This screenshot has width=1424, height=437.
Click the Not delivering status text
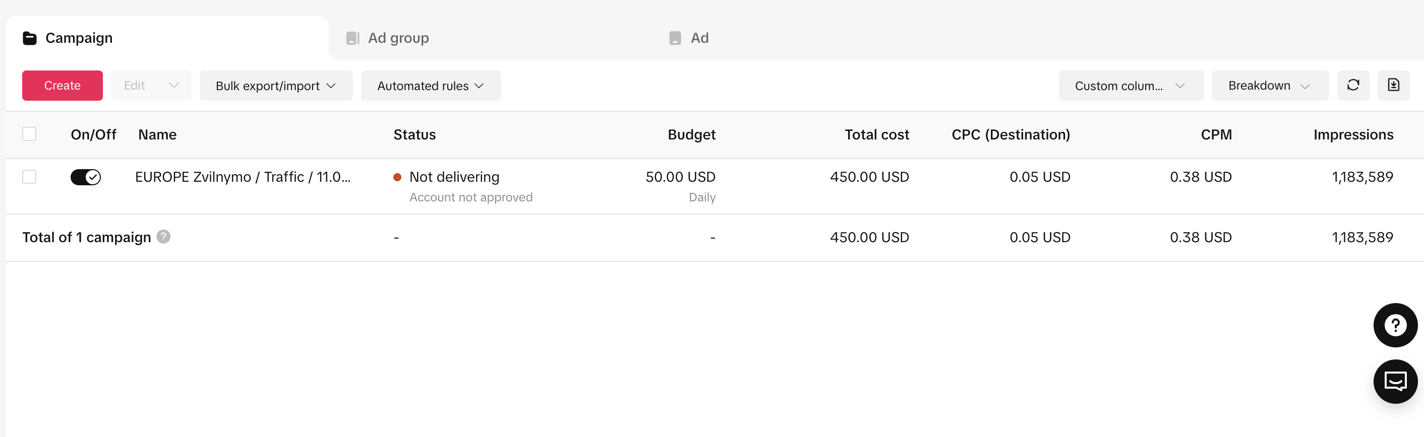454,177
